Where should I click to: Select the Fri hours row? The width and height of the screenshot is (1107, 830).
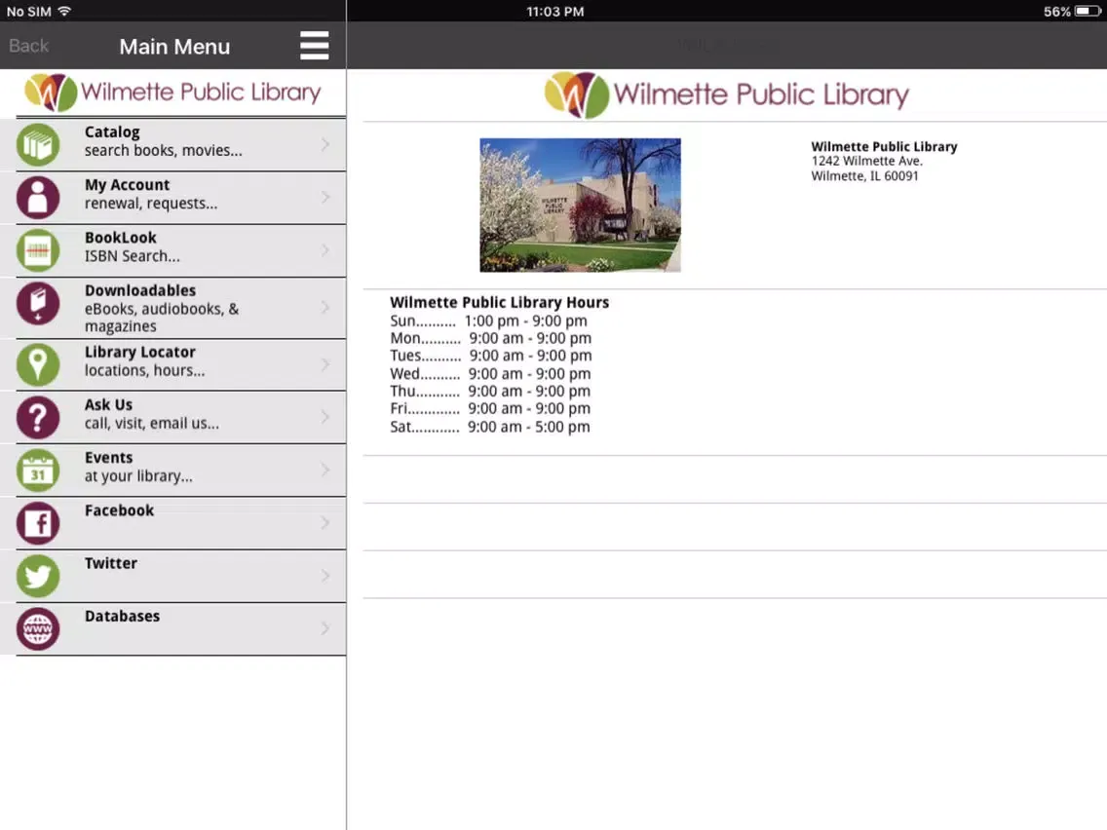[490, 408]
